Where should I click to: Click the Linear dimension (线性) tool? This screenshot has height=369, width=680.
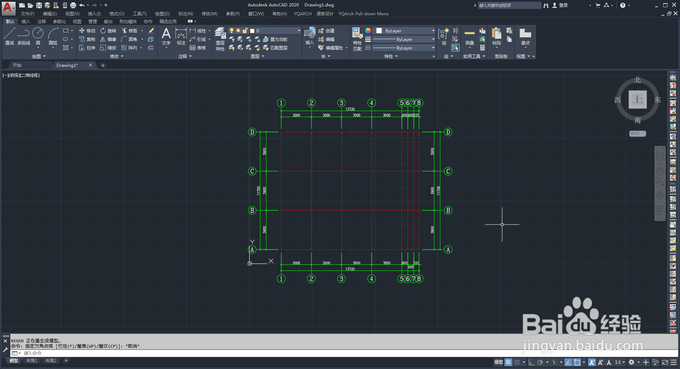pos(198,31)
